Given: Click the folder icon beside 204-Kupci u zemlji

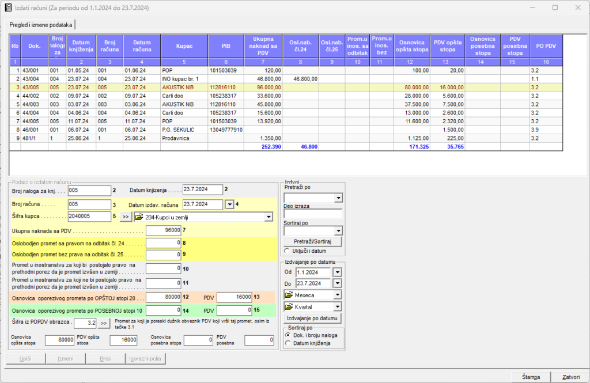Looking at the screenshot, I should (139, 217).
